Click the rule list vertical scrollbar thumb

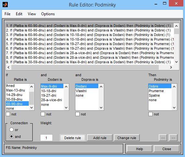click(176, 31)
